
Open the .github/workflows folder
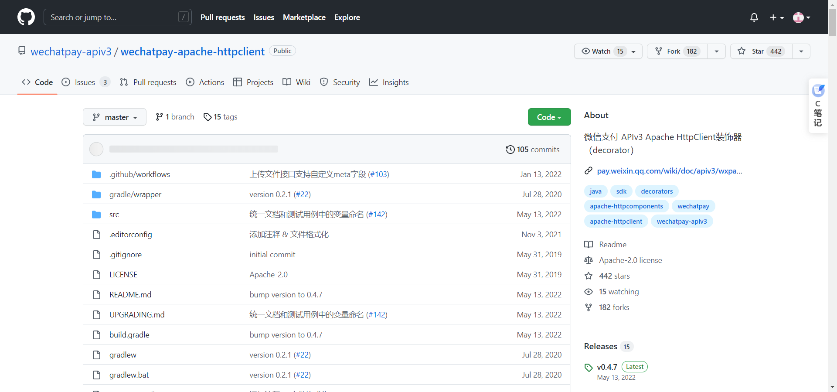click(x=139, y=174)
